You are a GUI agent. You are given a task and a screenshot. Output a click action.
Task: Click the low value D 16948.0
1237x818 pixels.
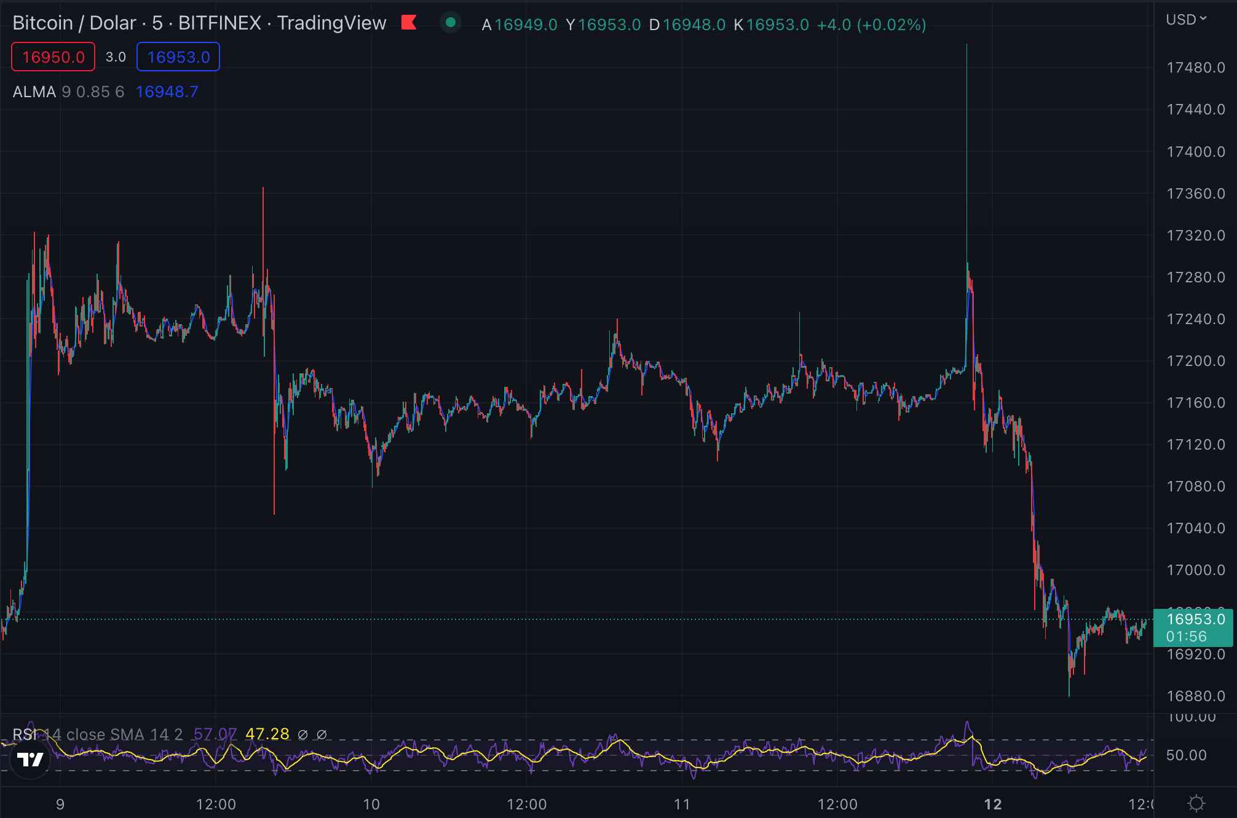click(x=687, y=25)
